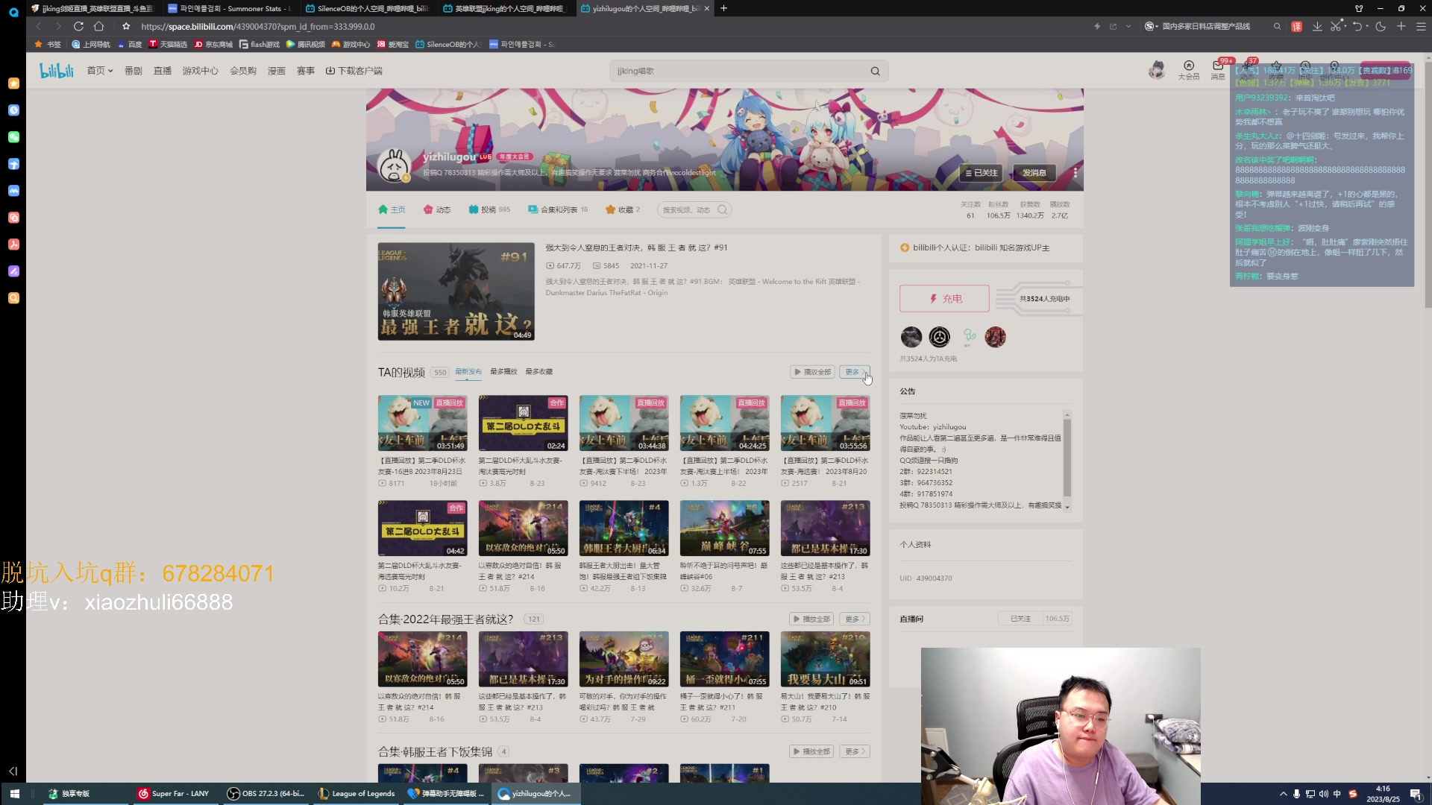
Task: Switch to the 投稿 tab
Action: 489,210
